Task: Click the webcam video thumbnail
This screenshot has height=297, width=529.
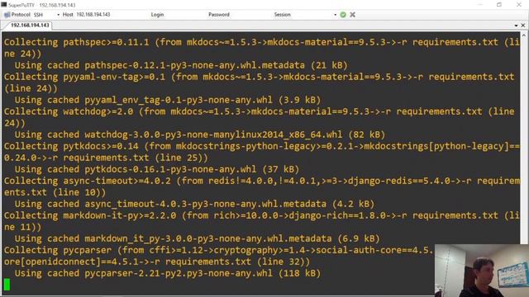Action: tap(482, 271)
